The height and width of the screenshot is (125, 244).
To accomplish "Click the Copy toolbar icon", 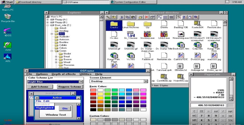I will (127, 17).
